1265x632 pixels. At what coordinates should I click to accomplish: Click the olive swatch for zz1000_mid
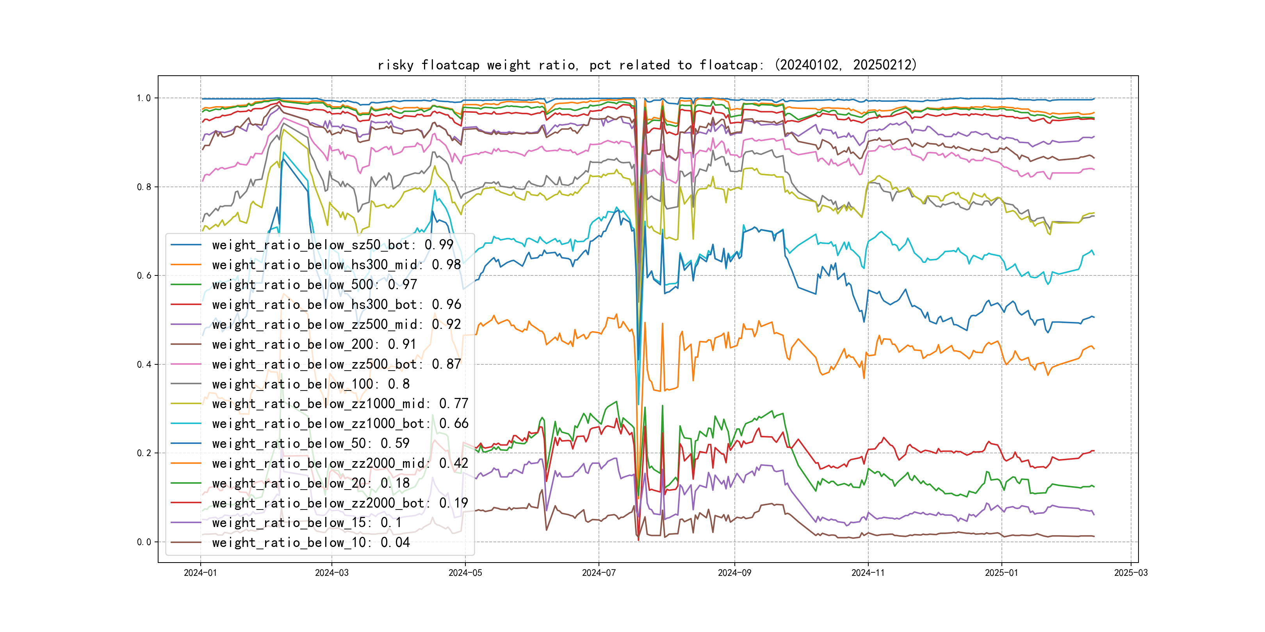(185, 404)
